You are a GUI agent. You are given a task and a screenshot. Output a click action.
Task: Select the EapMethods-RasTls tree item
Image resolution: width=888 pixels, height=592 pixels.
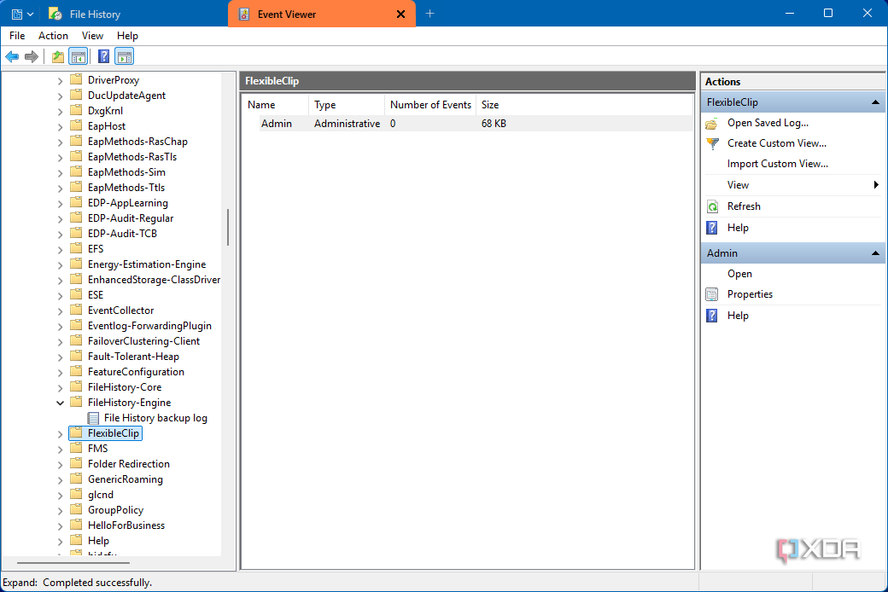click(x=132, y=157)
